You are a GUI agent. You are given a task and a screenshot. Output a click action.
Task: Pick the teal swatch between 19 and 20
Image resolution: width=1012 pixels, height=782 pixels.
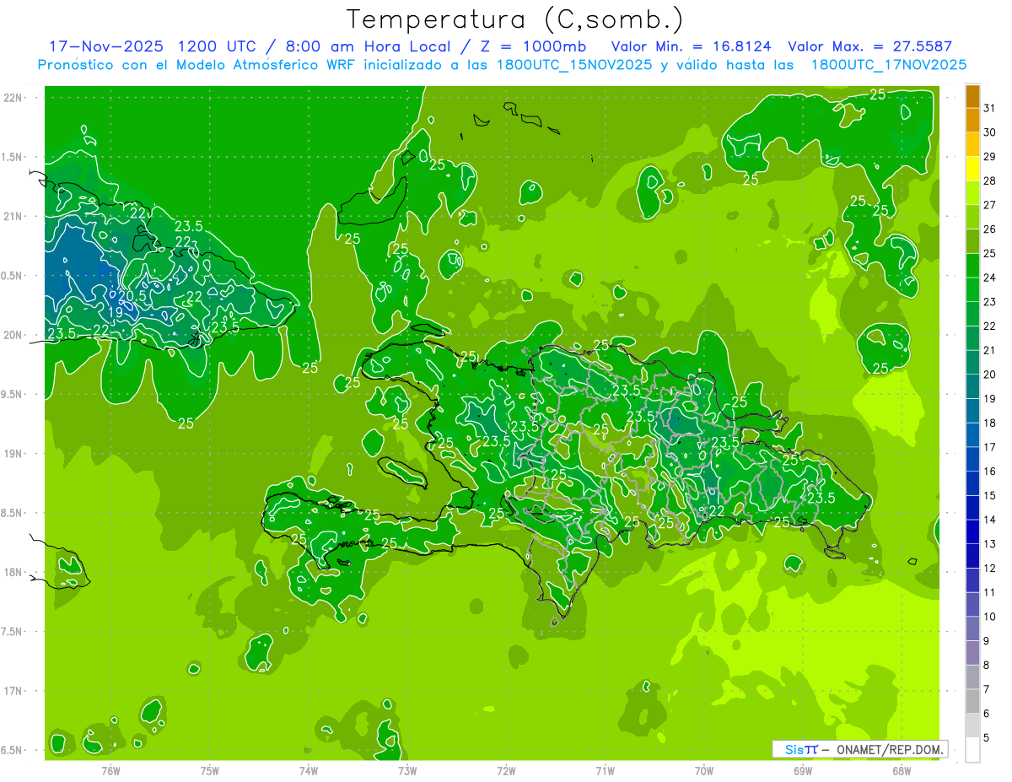coord(972,386)
